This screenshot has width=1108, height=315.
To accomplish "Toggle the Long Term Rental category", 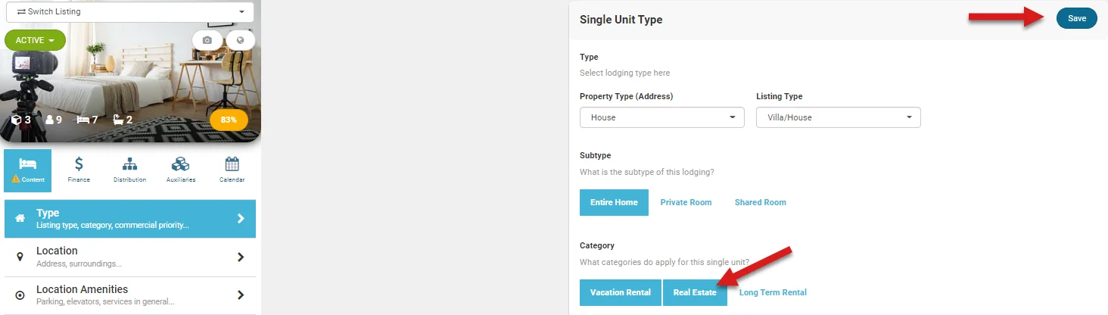I will click(773, 292).
